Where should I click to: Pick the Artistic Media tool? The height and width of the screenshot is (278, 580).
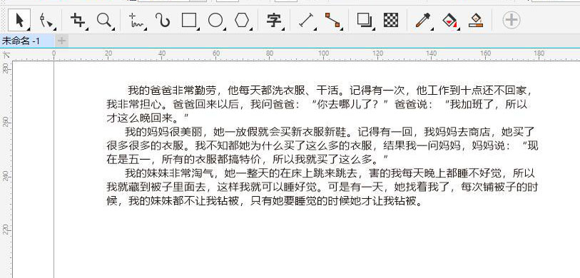click(163, 21)
